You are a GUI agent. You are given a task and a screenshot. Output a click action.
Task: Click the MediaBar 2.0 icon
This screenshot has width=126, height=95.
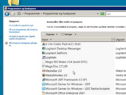[44, 71]
